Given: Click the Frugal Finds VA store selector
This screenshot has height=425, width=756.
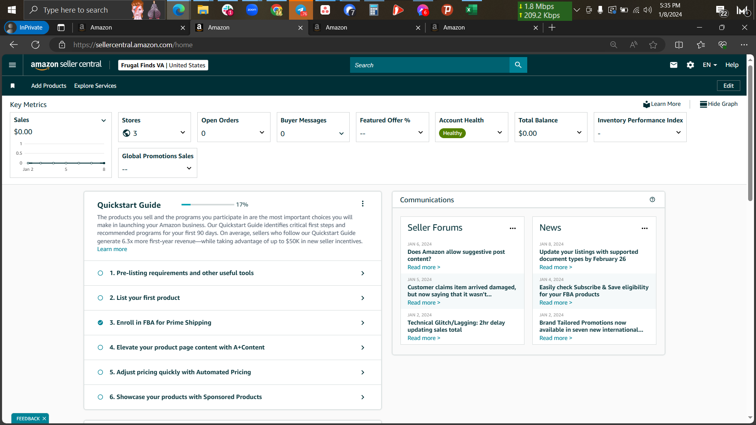Looking at the screenshot, I should coord(163,65).
